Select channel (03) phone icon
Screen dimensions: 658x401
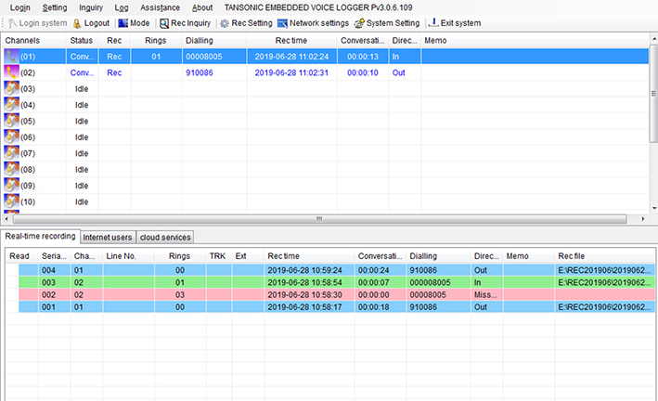pyautogui.click(x=12, y=88)
